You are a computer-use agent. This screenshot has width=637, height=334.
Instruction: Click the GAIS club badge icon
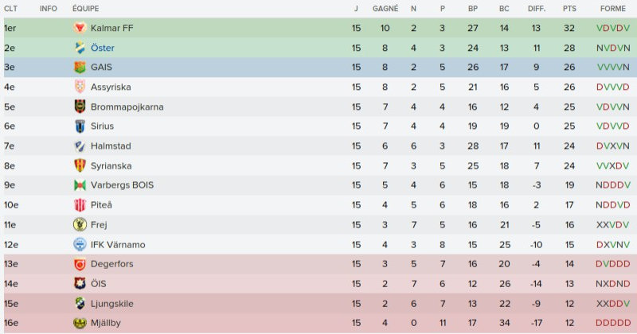tap(79, 68)
